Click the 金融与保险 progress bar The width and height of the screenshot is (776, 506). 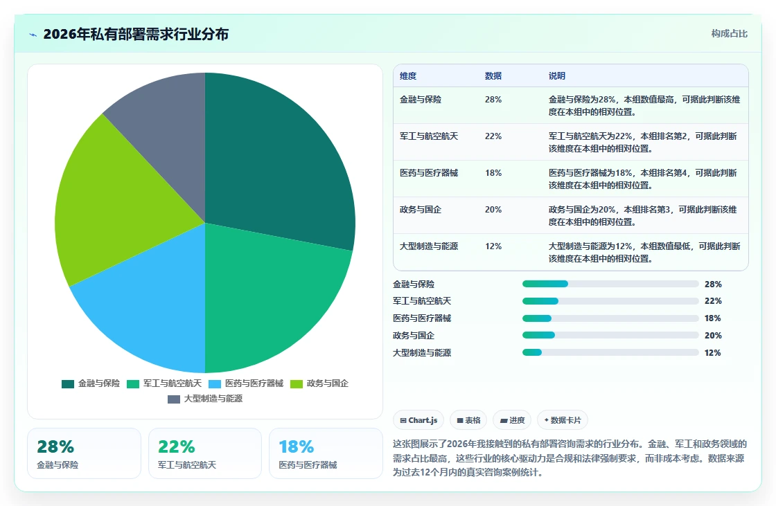[x=610, y=284]
